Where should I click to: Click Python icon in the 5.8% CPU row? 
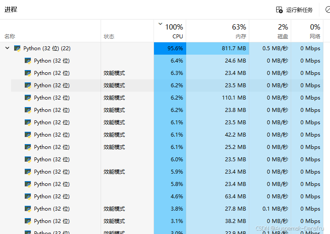coord(28,184)
